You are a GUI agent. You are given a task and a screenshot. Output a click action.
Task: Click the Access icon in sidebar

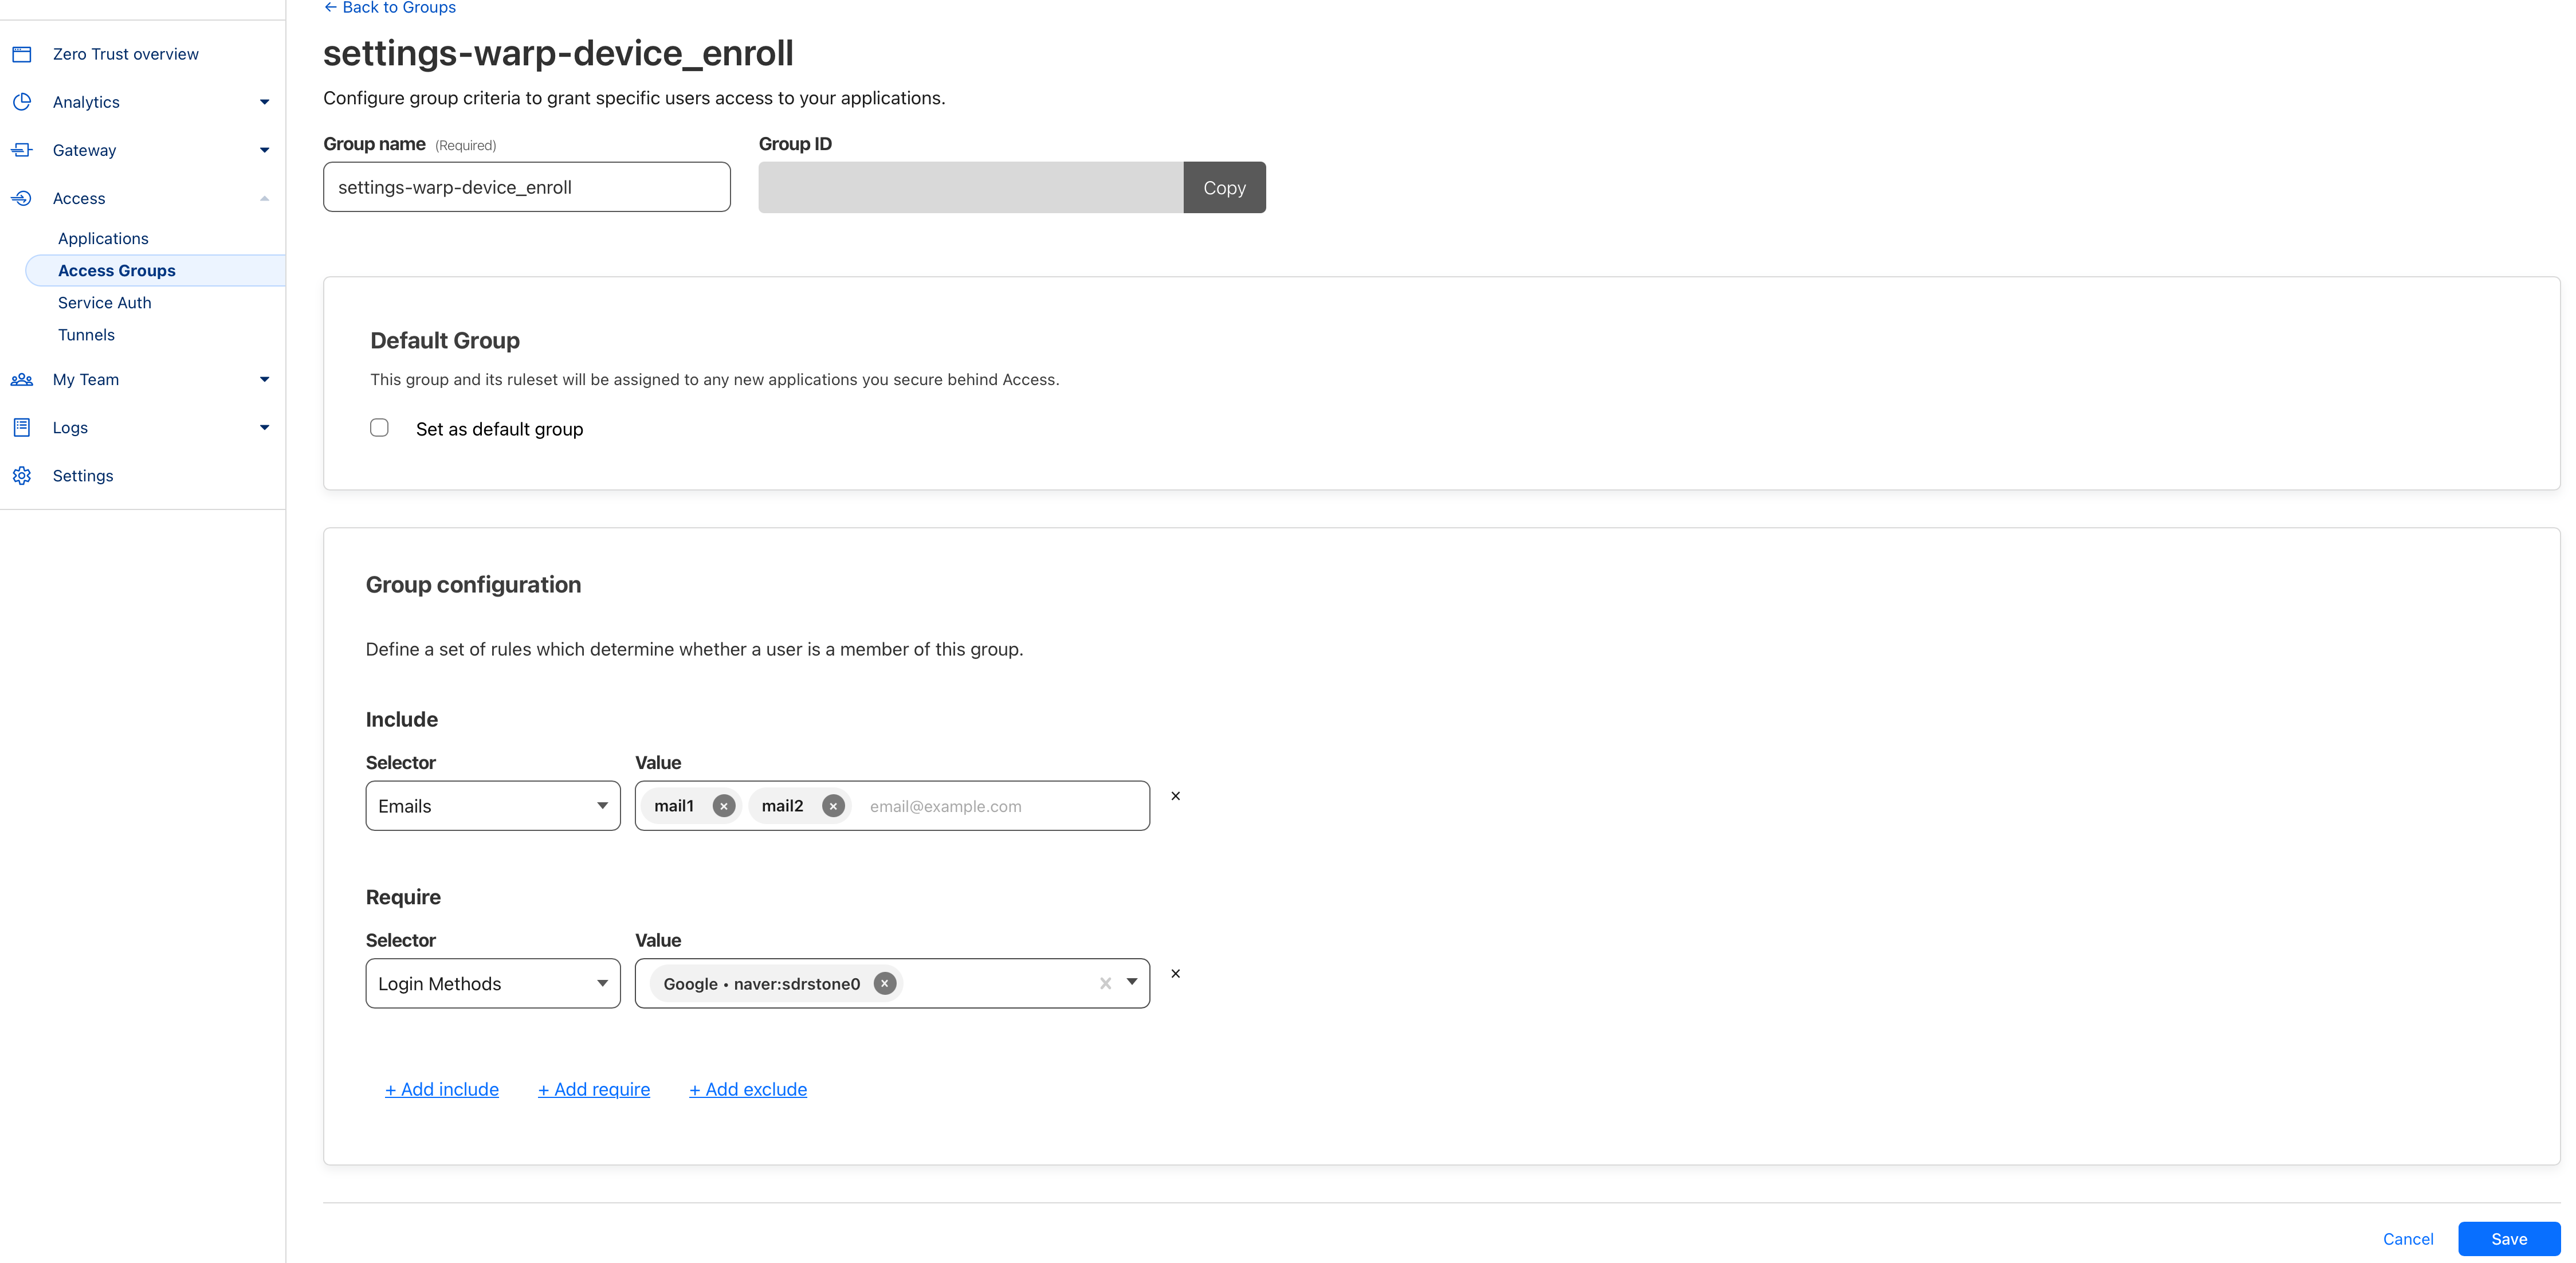[x=22, y=197]
